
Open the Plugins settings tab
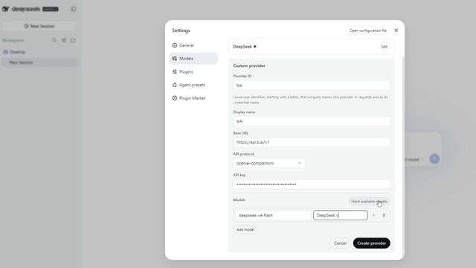[x=193, y=71]
